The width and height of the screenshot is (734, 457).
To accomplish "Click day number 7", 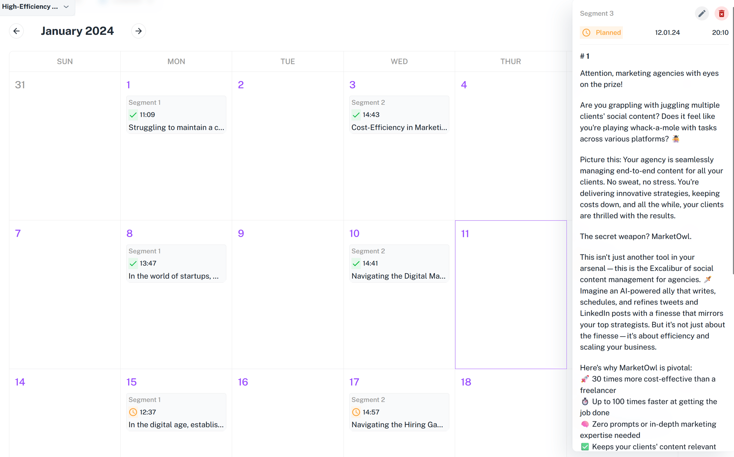I will (x=18, y=233).
